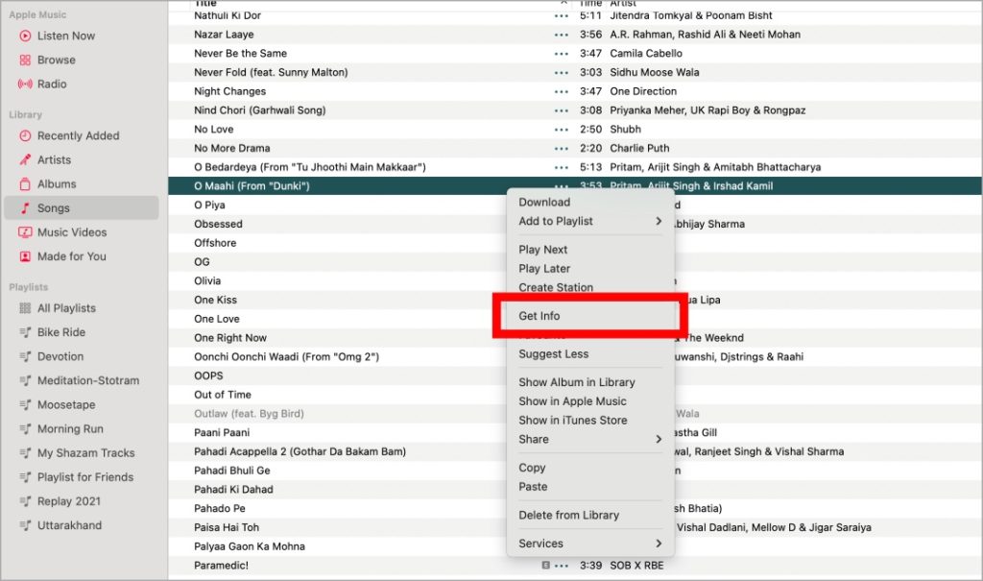Open more options dots for O Bedardeya
Viewport: 983px width, 581px height.
[561, 167]
